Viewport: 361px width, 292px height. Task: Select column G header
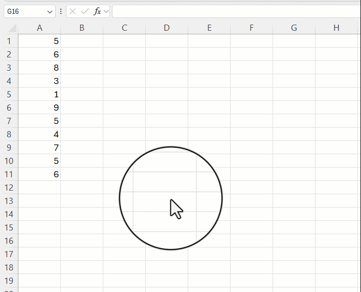point(294,28)
